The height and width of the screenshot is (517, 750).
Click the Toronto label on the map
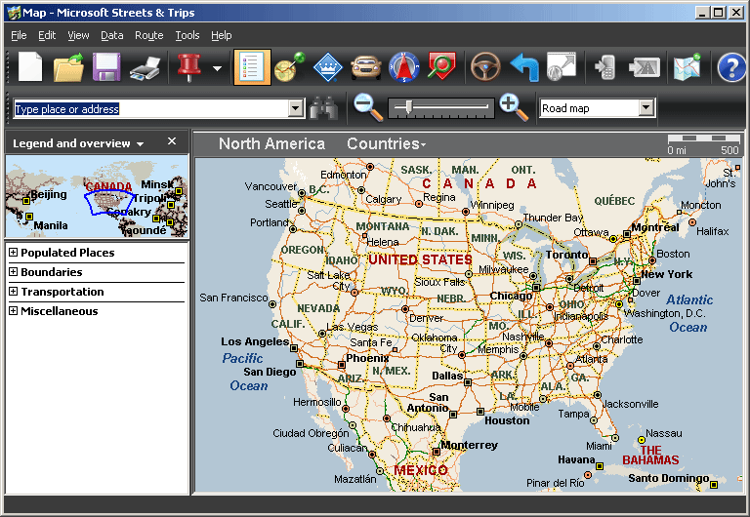tap(566, 255)
